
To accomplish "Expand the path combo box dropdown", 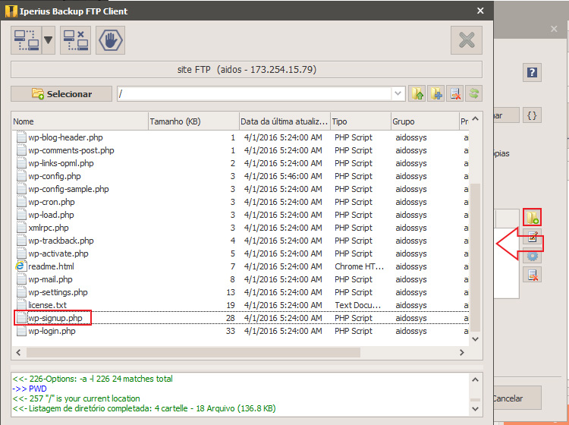I will [x=398, y=93].
